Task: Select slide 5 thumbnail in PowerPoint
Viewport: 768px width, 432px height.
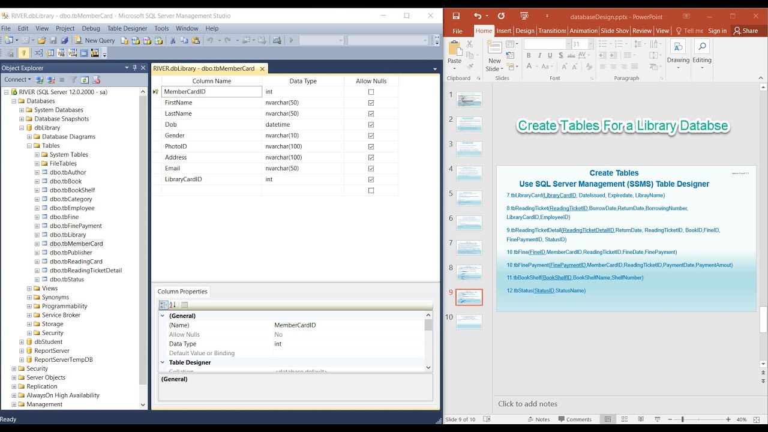Action: pyautogui.click(x=469, y=198)
